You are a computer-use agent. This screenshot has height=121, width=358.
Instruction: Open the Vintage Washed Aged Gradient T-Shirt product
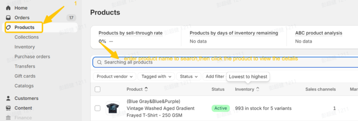click(160, 108)
